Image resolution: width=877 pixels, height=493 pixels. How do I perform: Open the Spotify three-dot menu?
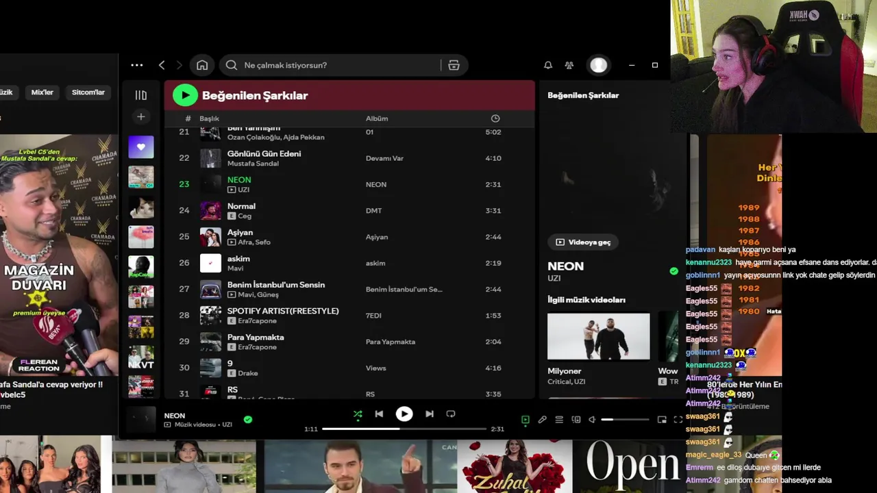[137, 65]
